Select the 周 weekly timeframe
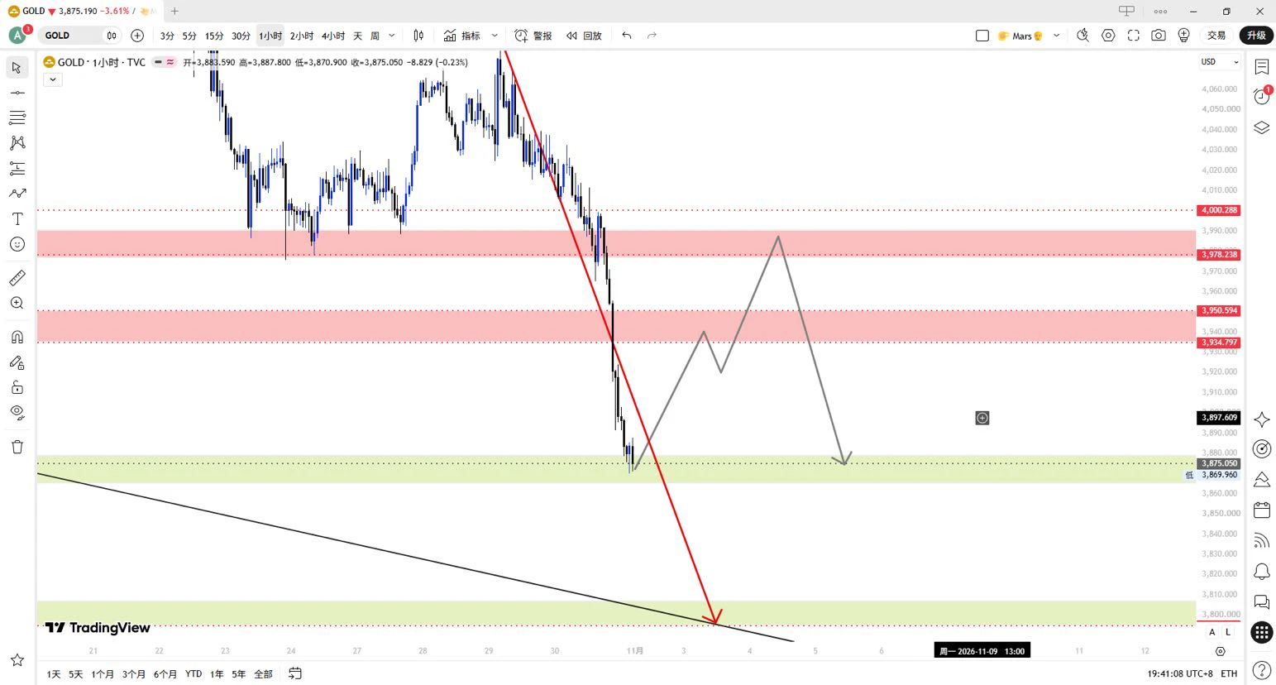Screen dimensions: 1276x685 pos(375,36)
